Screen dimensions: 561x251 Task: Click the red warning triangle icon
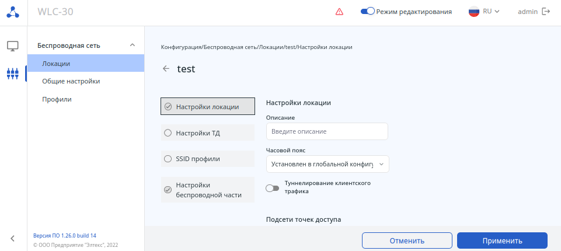coord(339,12)
